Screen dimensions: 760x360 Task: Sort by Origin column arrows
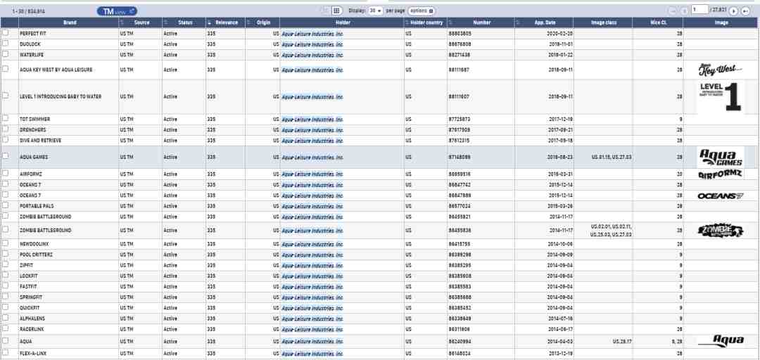click(248, 22)
